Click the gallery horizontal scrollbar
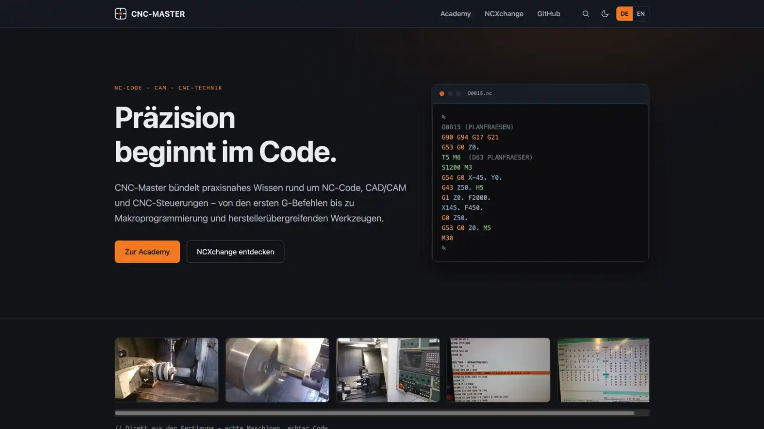This screenshot has width=764, height=429. 374,413
